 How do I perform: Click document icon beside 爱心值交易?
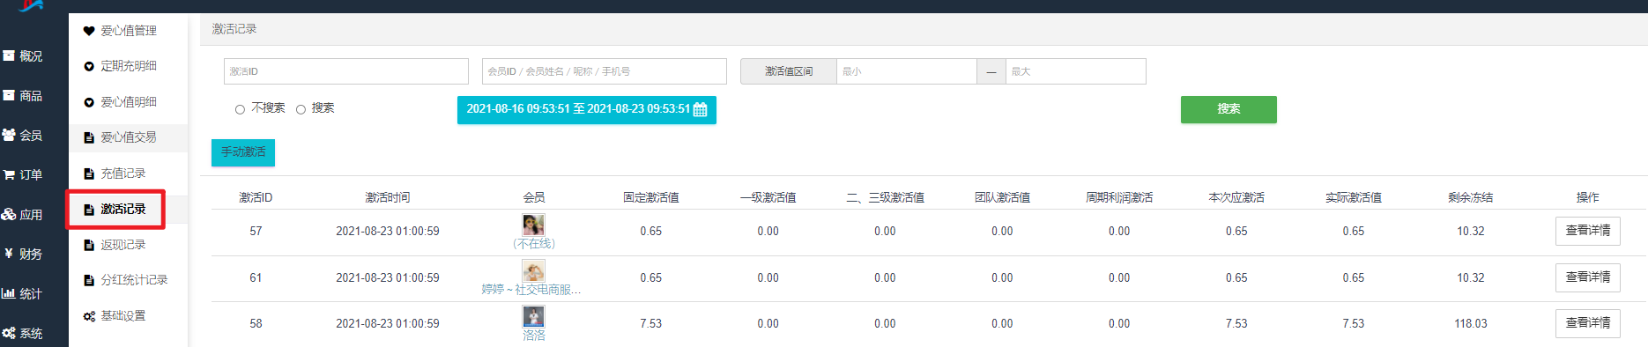pyautogui.click(x=88, y=137)
